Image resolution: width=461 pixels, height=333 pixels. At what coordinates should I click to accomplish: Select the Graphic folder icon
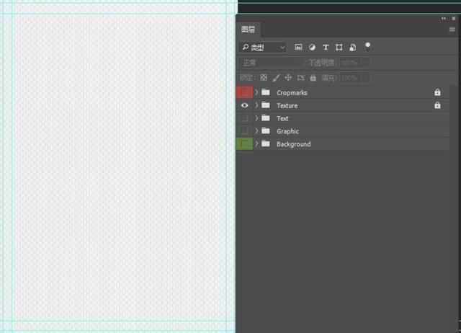coord(266,130)
